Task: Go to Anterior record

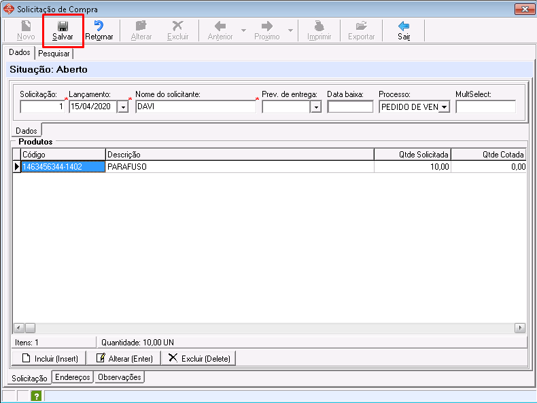Action: tap(220, 31)
